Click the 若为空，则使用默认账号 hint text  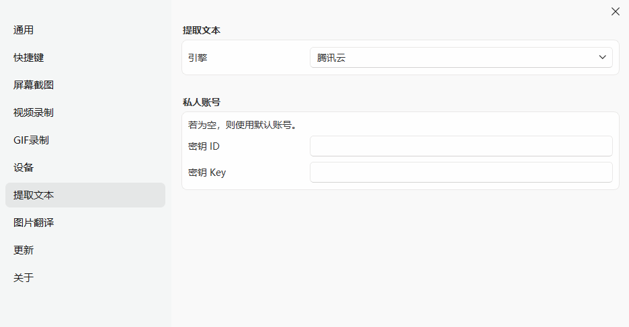[x=243, y=125]
